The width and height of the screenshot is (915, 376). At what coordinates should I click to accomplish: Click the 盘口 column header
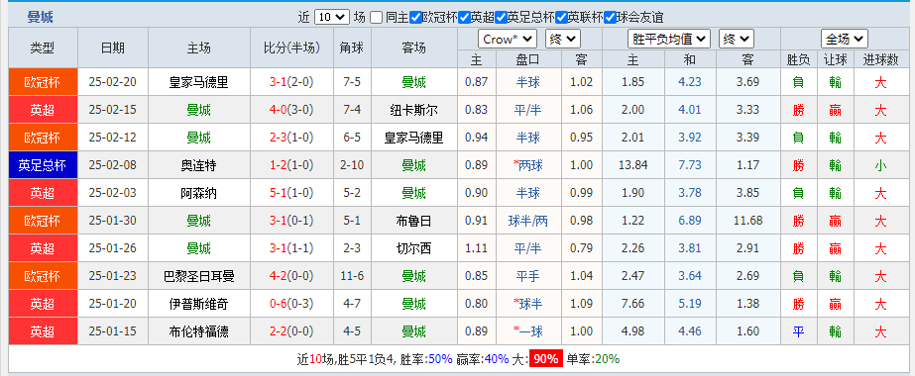click(528, 58)
